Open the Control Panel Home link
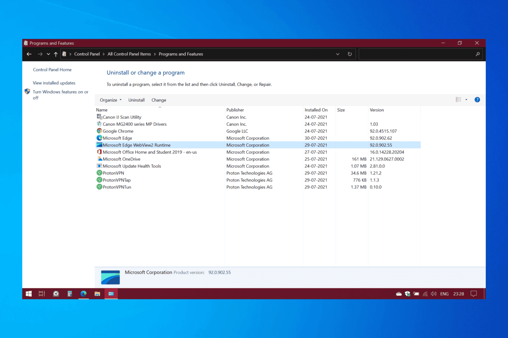Screen dimensions: 508x338 (x=52, y=70)
